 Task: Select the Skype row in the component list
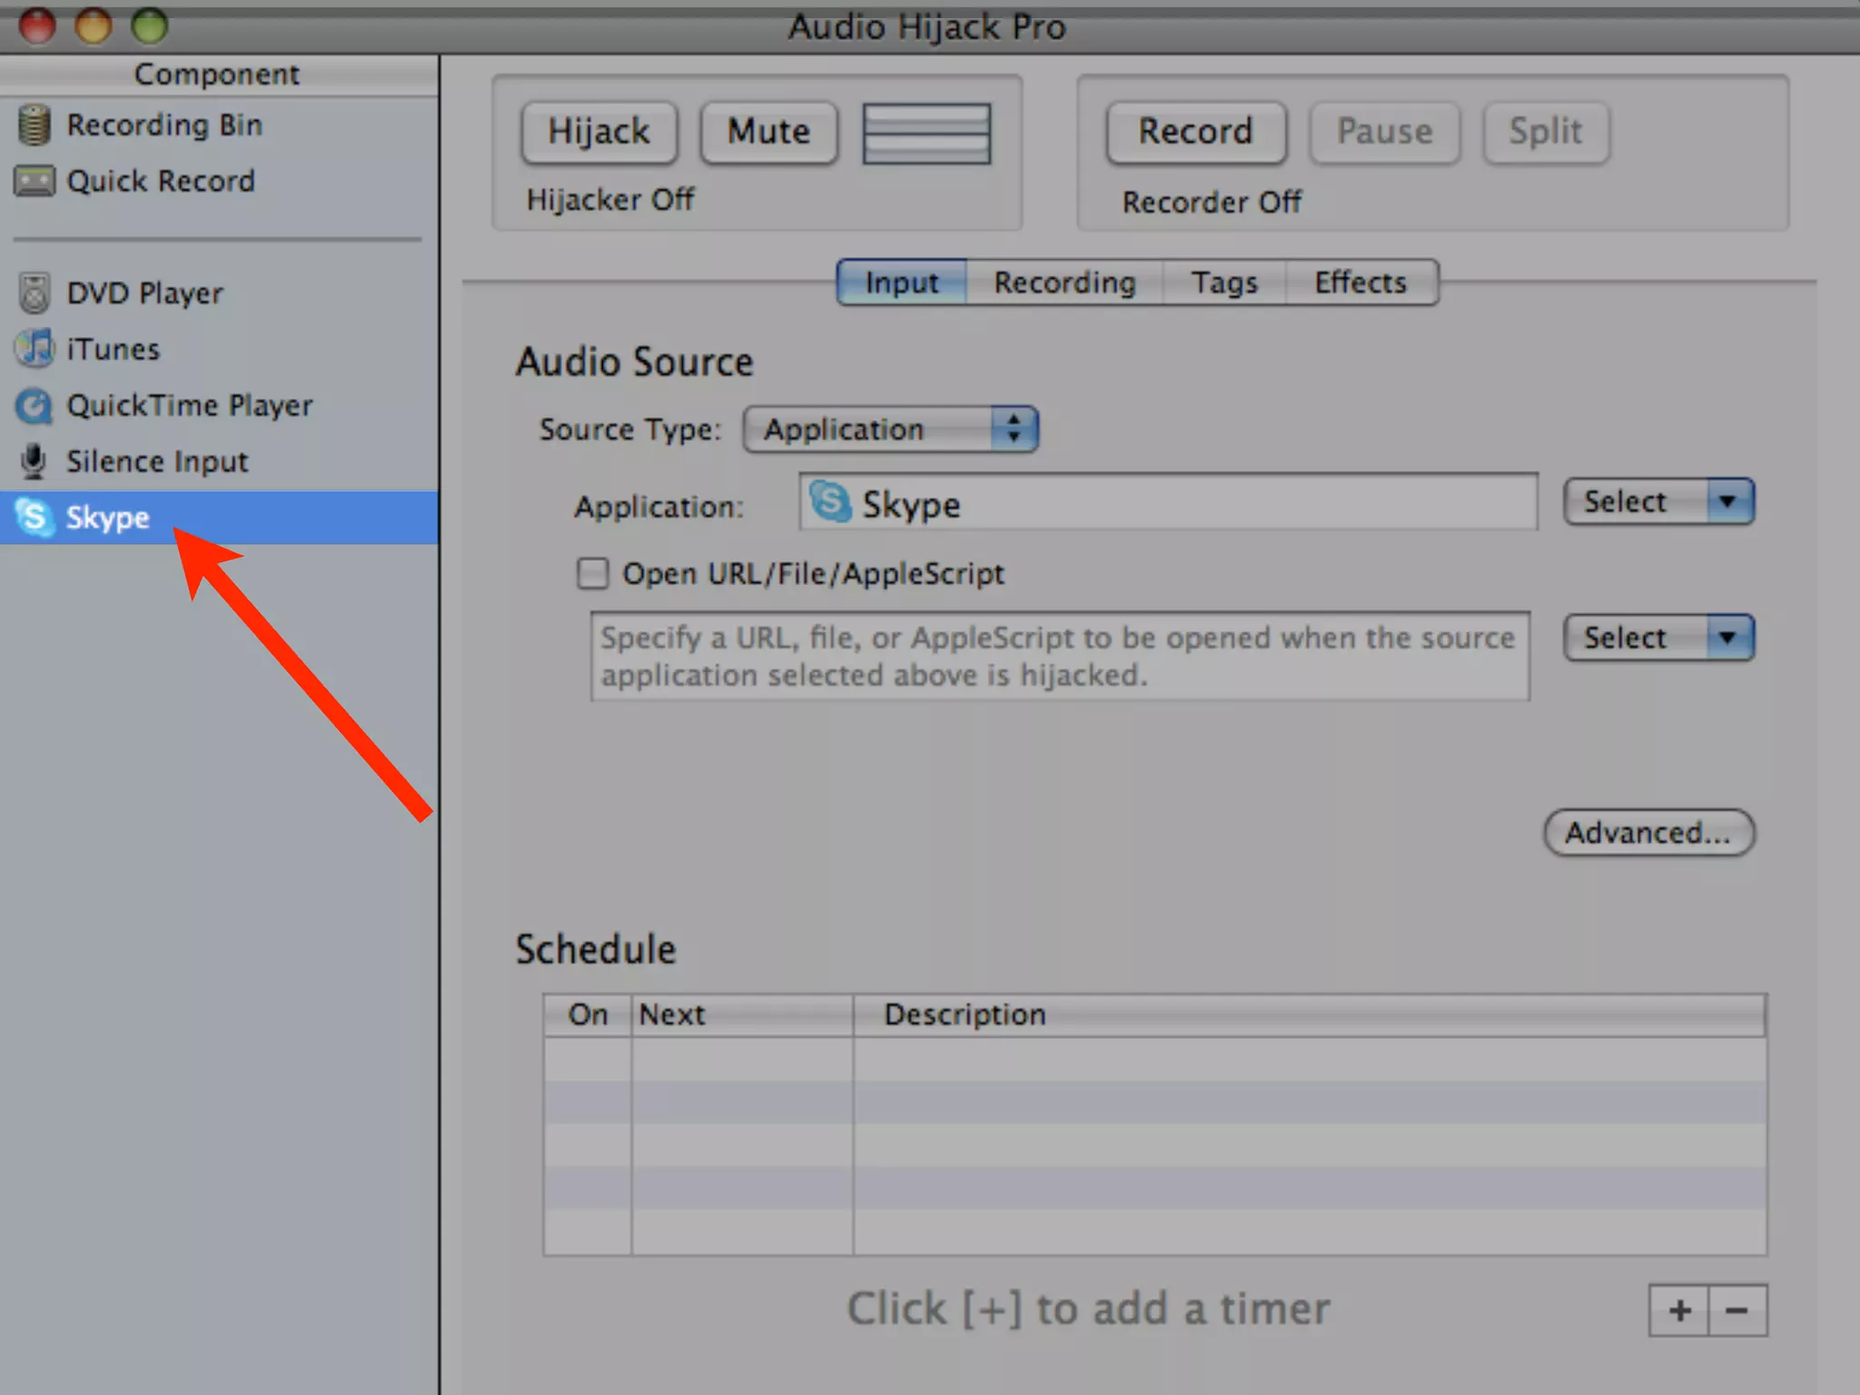pos(218,518)
